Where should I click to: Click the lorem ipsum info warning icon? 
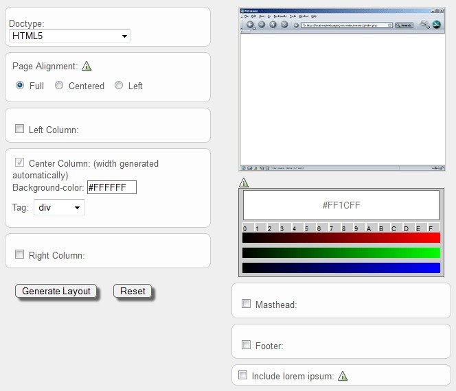click(343, 376)
